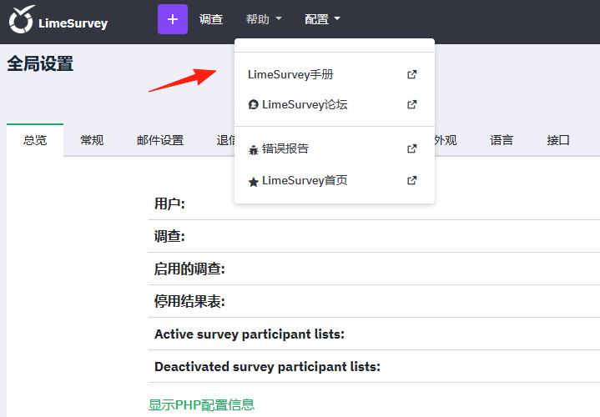Click external-link icon beside LimeSurvey首页

[411, 180]
